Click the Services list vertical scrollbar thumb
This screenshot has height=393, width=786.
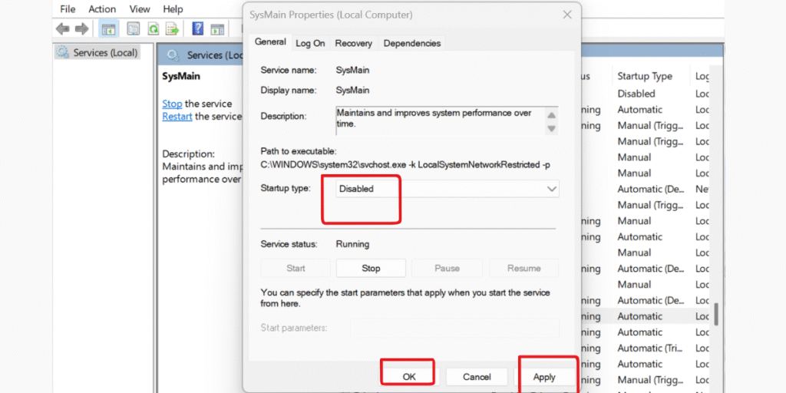click(x=716, y=314)
